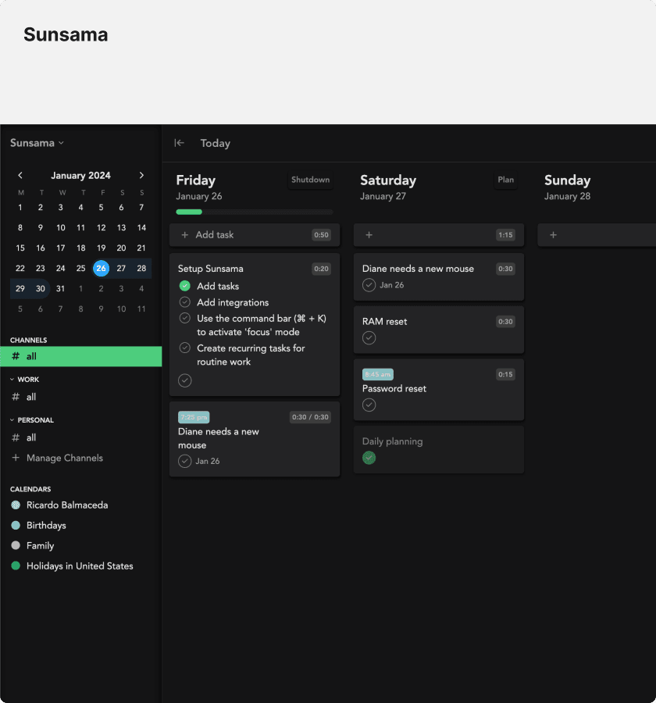
Task: Click hash icon under WORK section
Action: click(x=16, y=397)
